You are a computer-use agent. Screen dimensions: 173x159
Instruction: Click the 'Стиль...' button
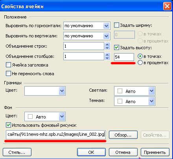[x=17, y=152]
